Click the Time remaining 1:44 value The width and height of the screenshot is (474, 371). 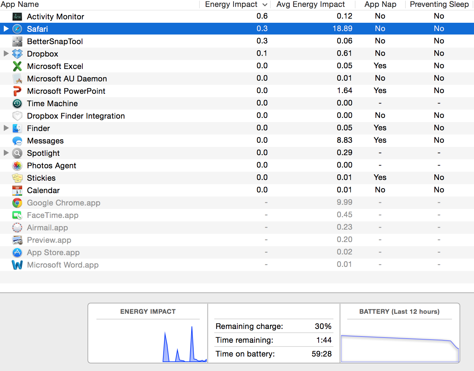tap(324, 340)
